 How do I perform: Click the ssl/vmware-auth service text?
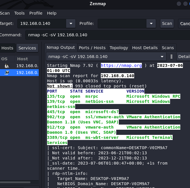[105, 117]
